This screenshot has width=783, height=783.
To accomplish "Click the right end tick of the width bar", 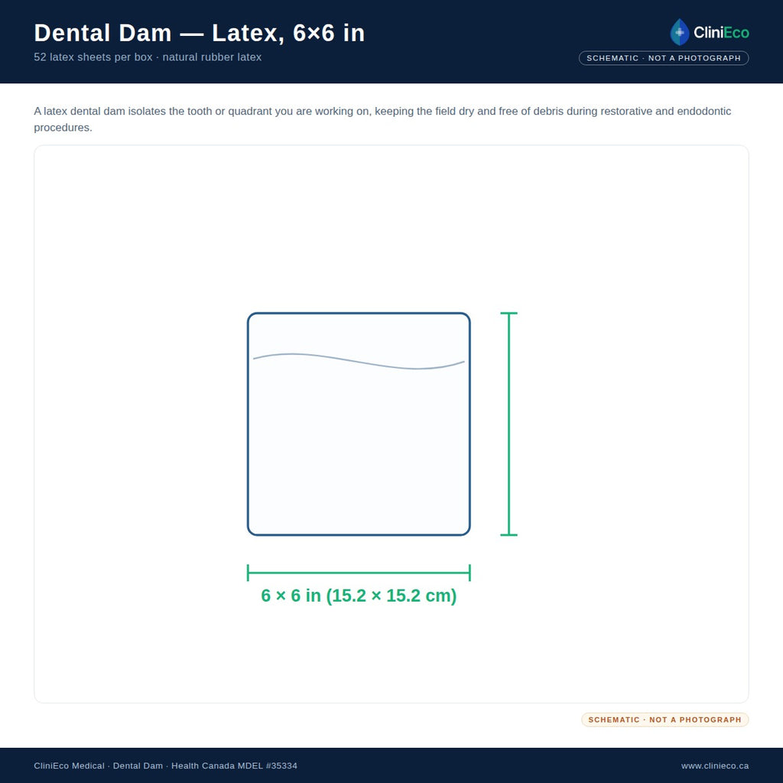I will pos(470,573).
